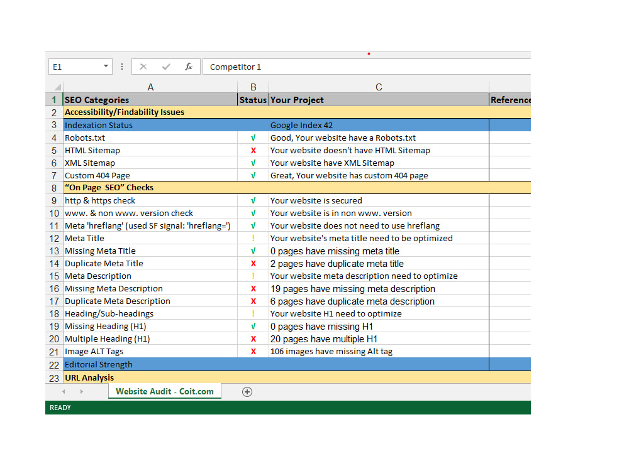
Task: Click the enter checkmark in formula bar
Action: point(166,67)
